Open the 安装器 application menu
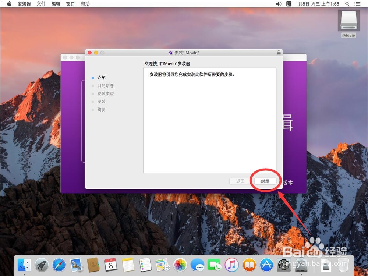 tap(24, 4)
